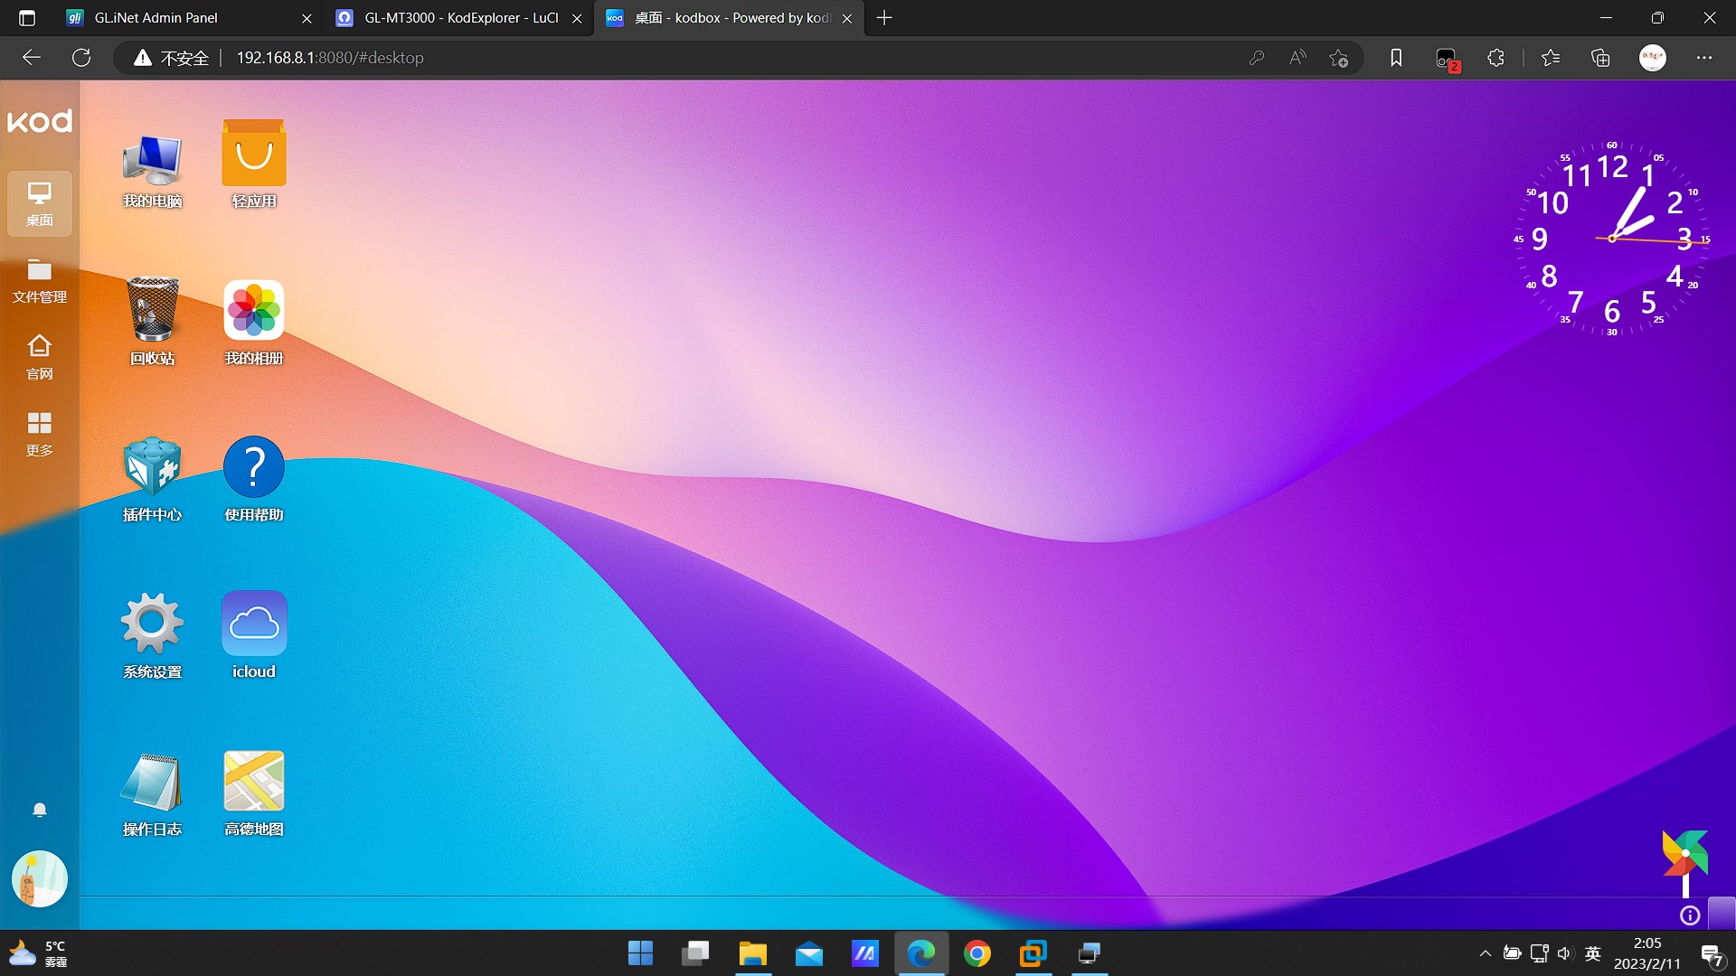Select 桌面 in the sidebar
Image resolution: width=1736 pixels, height=976 pixels.
tap(39, 203)
